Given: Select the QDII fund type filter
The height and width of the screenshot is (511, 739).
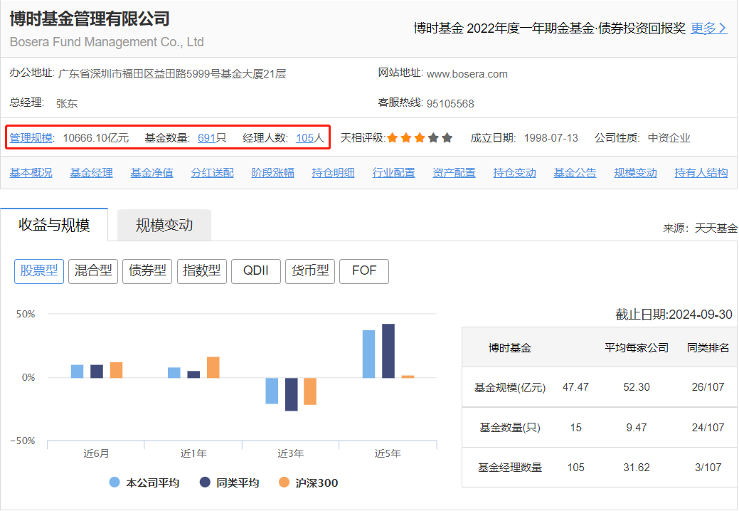Looking at the screenshot, I should pos(256,271).
